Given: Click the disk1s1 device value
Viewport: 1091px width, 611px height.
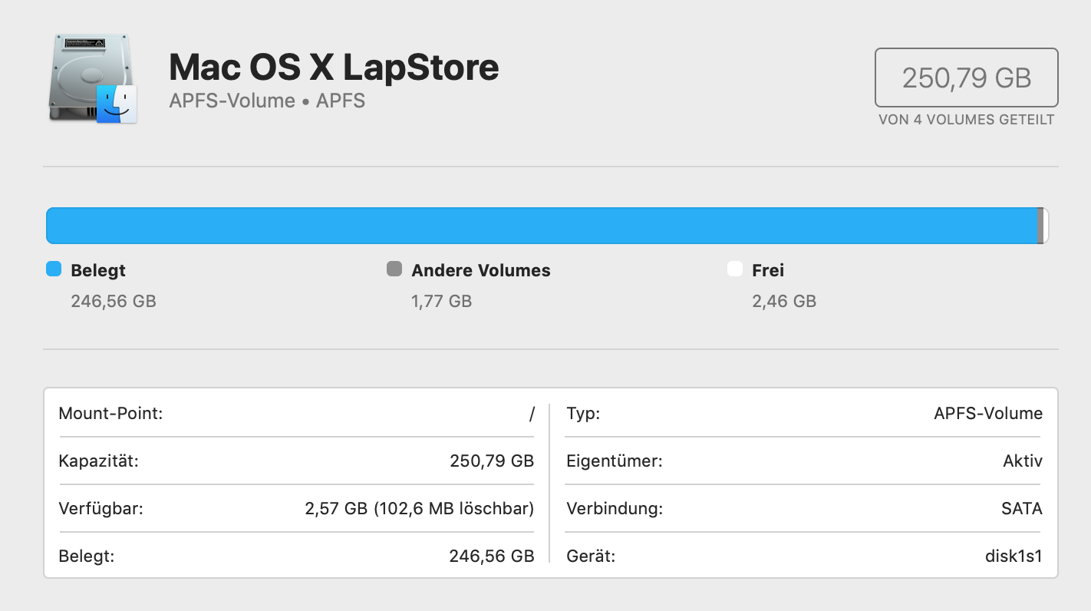Looking at the screenshot, I should [1014, 557].
